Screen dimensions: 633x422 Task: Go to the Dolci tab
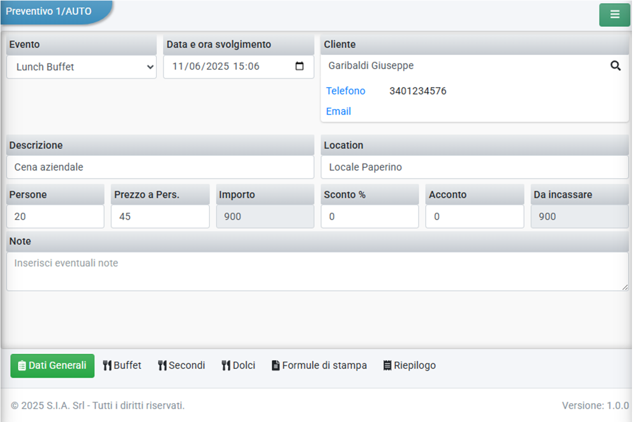pos(238,365)
